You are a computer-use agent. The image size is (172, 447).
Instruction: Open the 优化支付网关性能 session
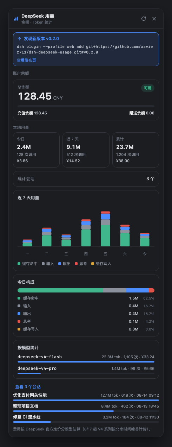[x=86, y=396]
